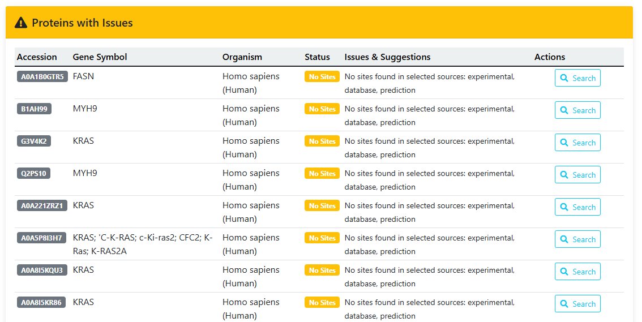
Task: Click the issue message in A0A8I5KQU3 row
Action: tap(430, 277)
